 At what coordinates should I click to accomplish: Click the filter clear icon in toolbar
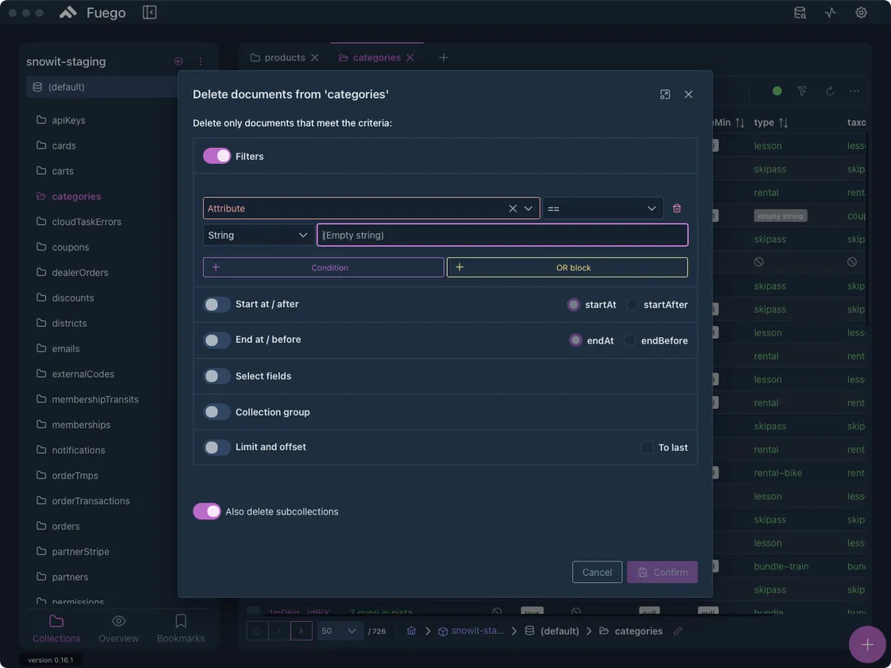[802, 91]
